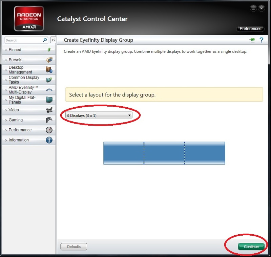271x257 pixels.
Task: Select the right display in layout preview
Action: (x=205, y=153)
